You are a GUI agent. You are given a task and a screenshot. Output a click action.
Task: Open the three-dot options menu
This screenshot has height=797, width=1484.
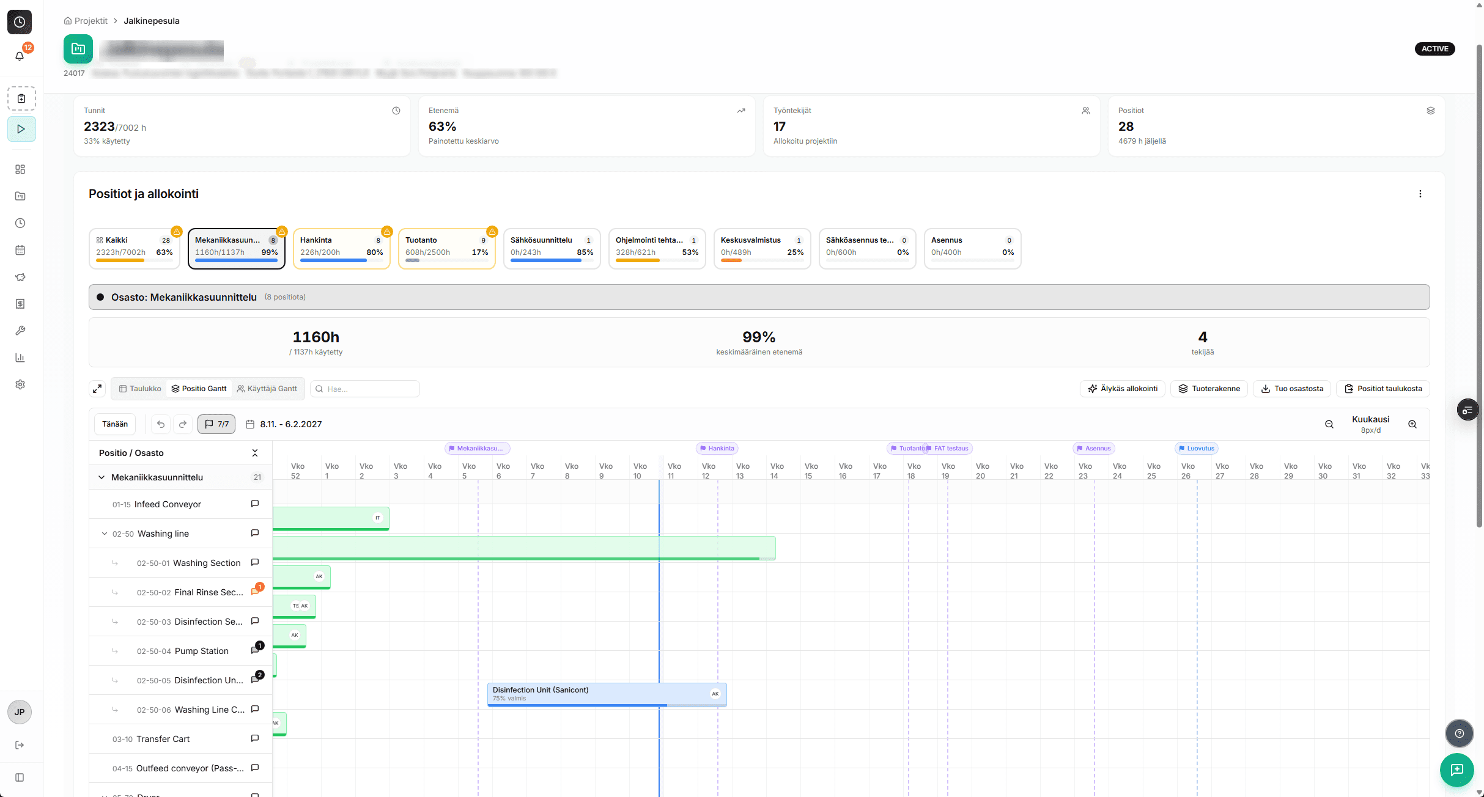coord(1420,194)
